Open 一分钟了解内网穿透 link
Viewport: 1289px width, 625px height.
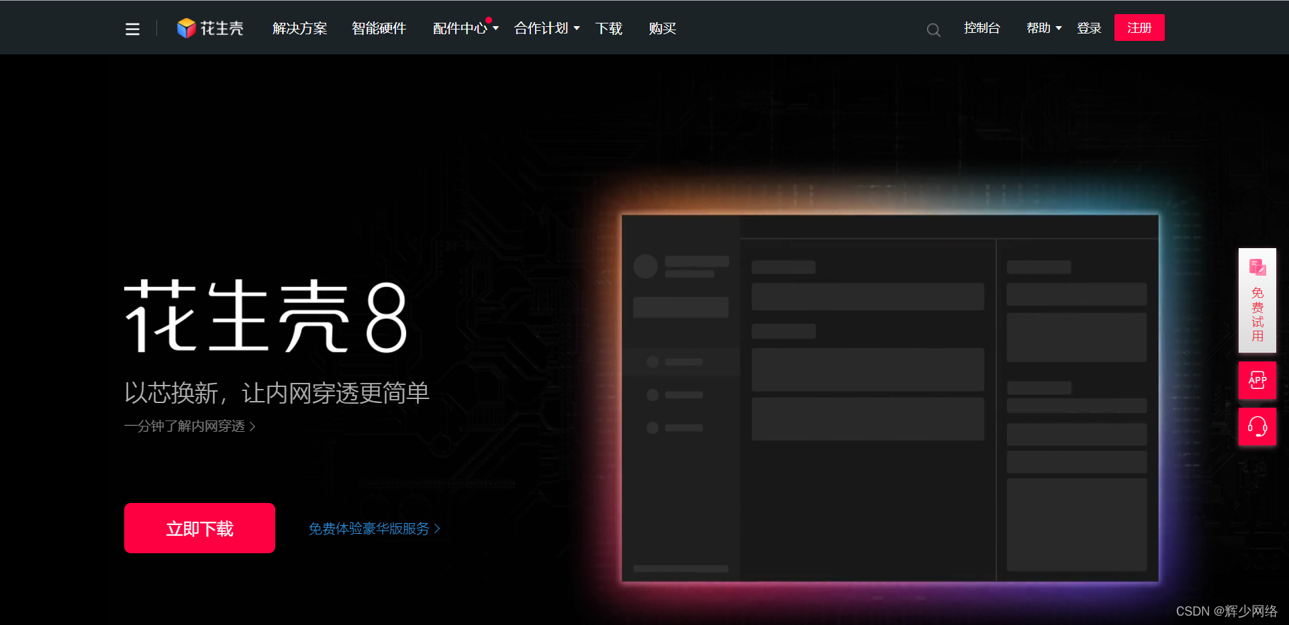[x=190, y=427]
